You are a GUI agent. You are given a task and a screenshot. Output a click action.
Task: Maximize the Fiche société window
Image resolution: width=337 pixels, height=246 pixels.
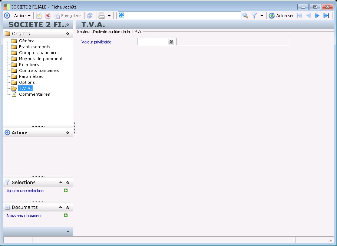click(x=315, y=7)
